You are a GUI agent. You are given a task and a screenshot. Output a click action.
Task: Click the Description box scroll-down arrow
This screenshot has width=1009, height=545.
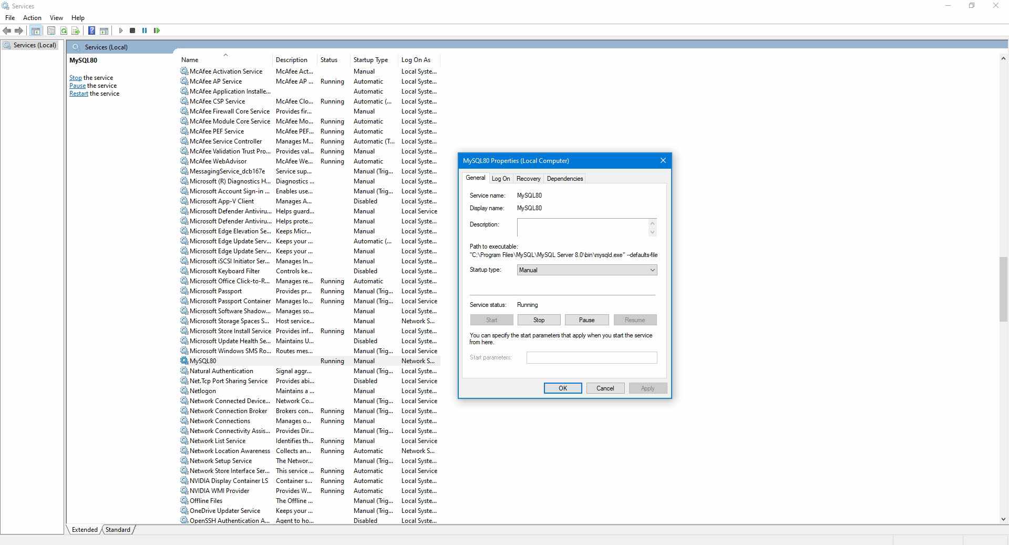click(652, 232)
